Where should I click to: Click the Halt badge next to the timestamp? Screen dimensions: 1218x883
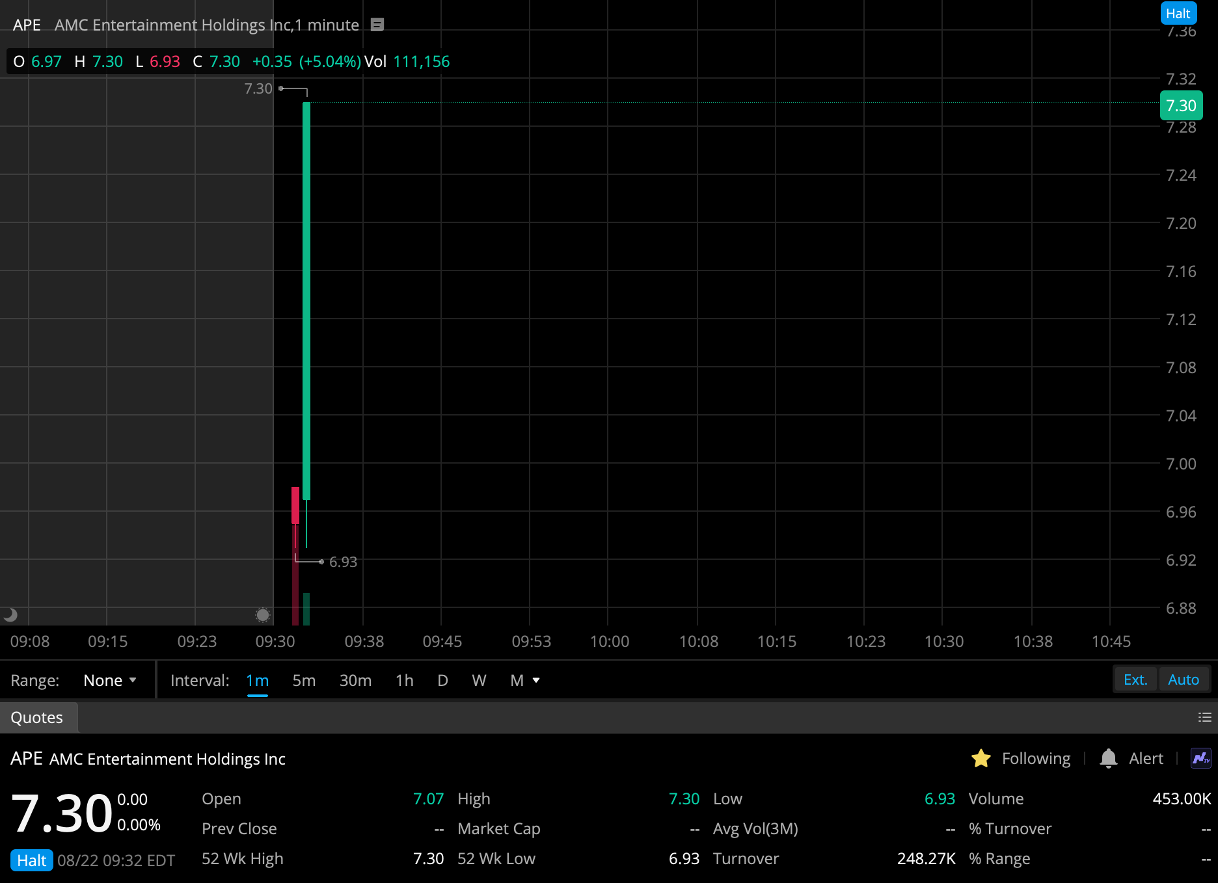(31, 860)
